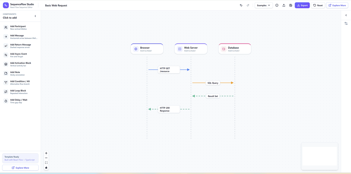This screenshot has height=174, width=351.
Task: Click the SequenceFlow Studio logo icon
Action: [6, 5]
